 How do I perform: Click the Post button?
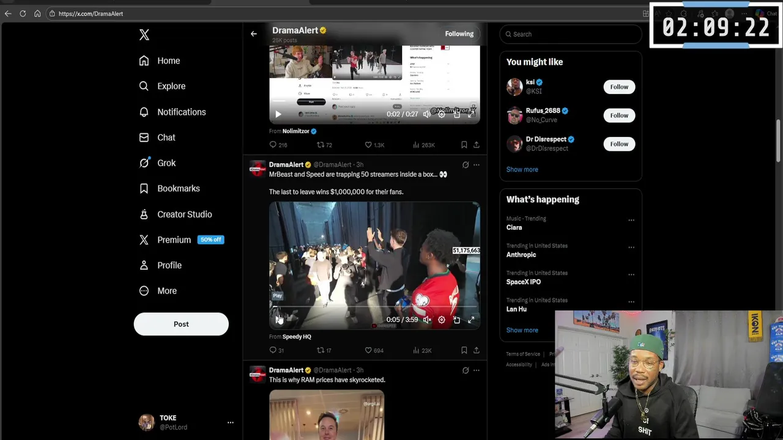[181, 324]
